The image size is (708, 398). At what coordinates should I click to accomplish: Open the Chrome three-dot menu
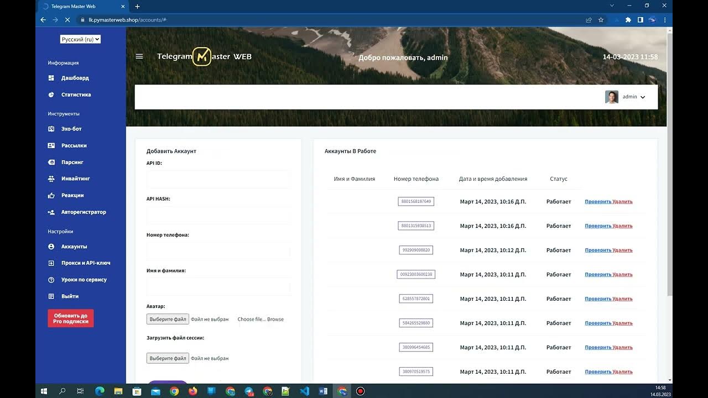(x=664, y=20)
